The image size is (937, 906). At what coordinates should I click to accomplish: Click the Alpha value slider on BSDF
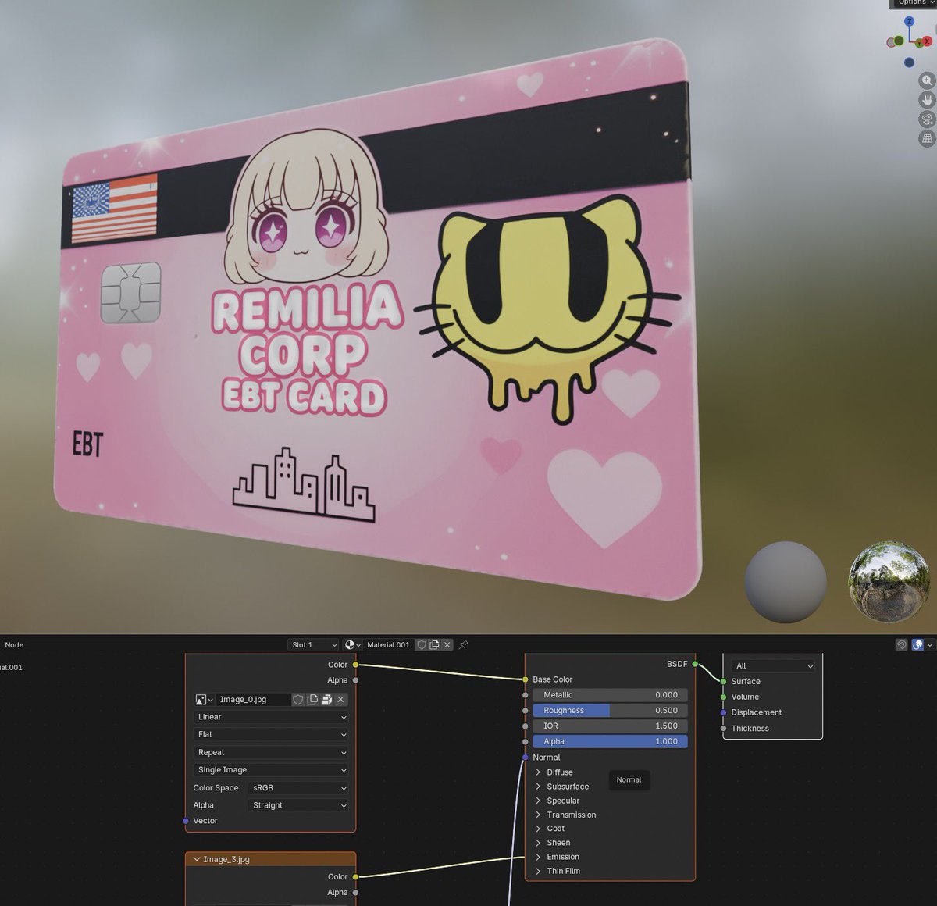pyautogui.click(x=610, y=742)
